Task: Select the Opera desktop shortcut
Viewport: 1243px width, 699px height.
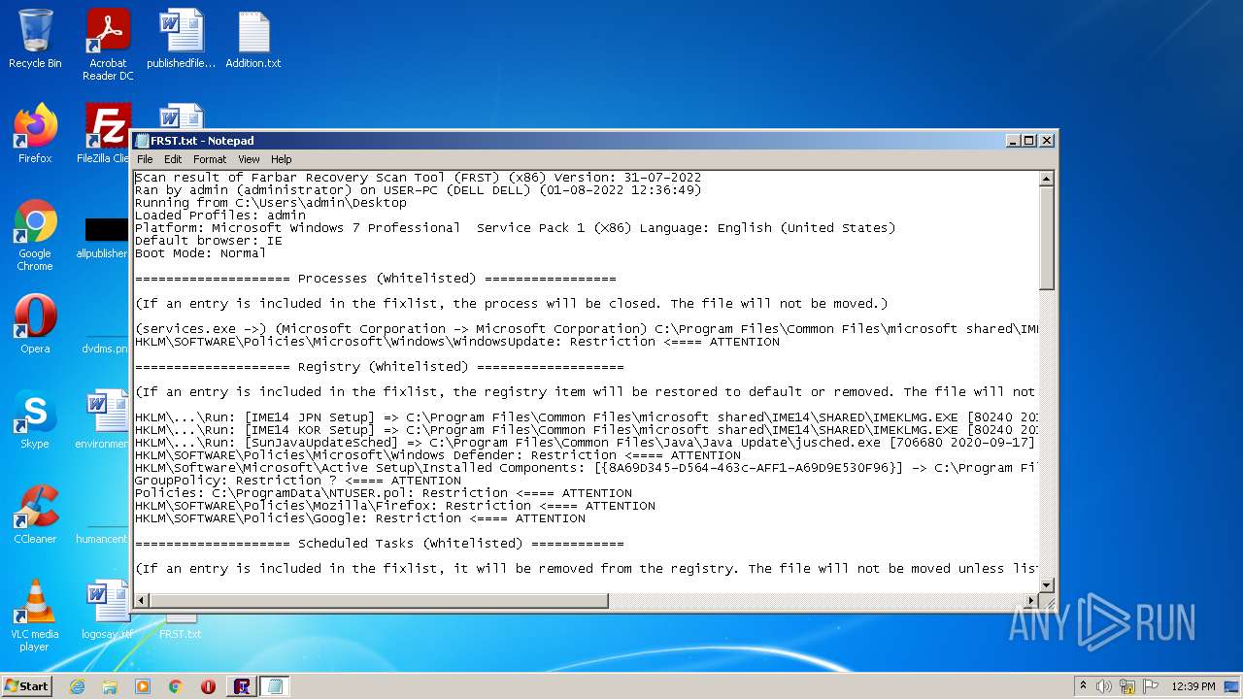Action: (35, 324)
